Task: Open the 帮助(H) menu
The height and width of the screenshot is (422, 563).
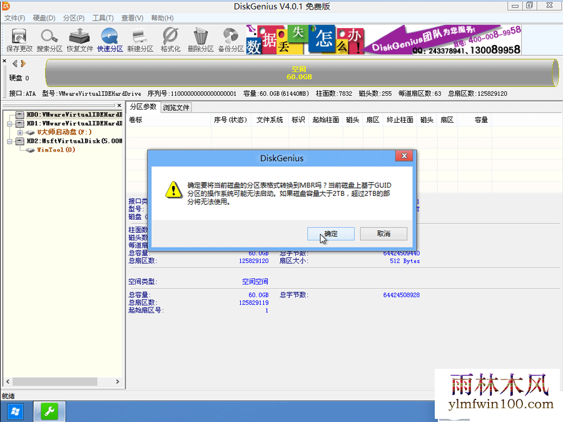Action: click(x=162, y=18)
